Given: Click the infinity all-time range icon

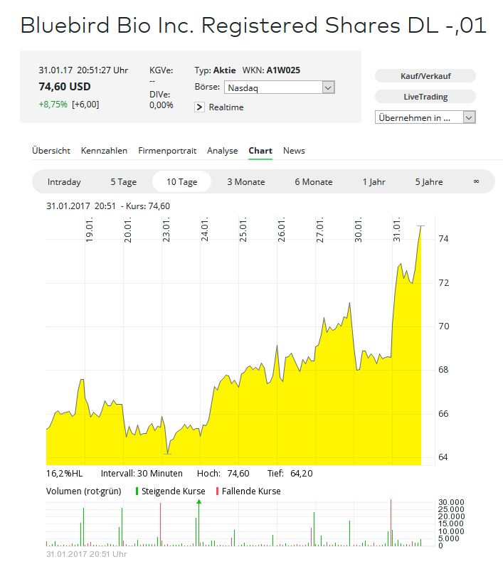Looking at the screenshot, I should pyautogui.click(x=476, y=182).
